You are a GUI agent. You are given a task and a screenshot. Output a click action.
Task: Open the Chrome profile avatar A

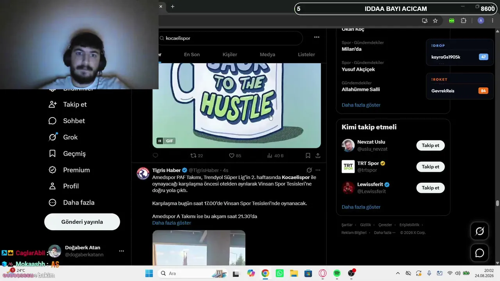(481, 21)
